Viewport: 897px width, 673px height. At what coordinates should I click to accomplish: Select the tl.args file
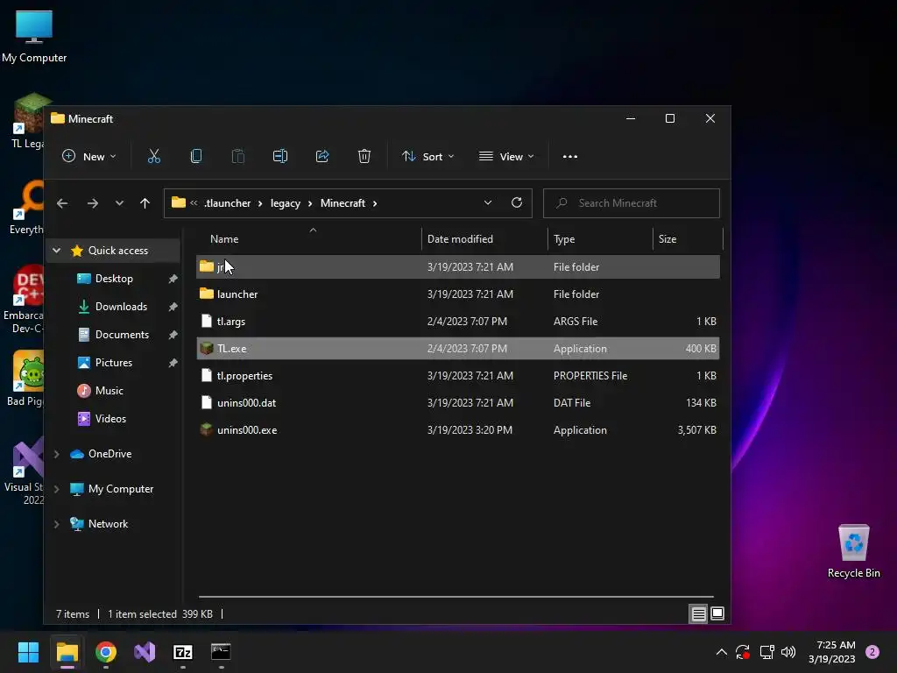click(x=457, y=321)
